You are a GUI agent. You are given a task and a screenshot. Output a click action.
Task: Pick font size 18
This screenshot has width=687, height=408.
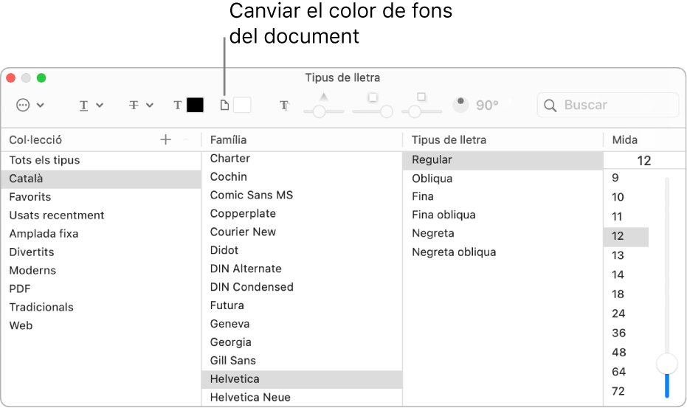click(x=626, y=294)
